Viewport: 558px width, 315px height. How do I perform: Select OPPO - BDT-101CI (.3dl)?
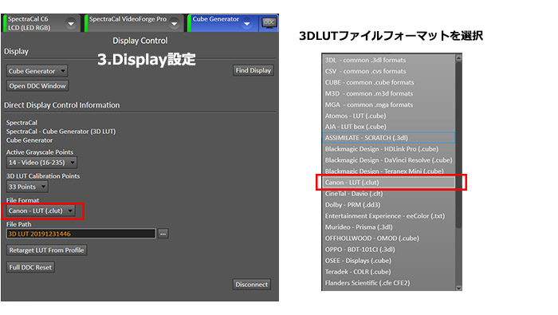(389, 250)
